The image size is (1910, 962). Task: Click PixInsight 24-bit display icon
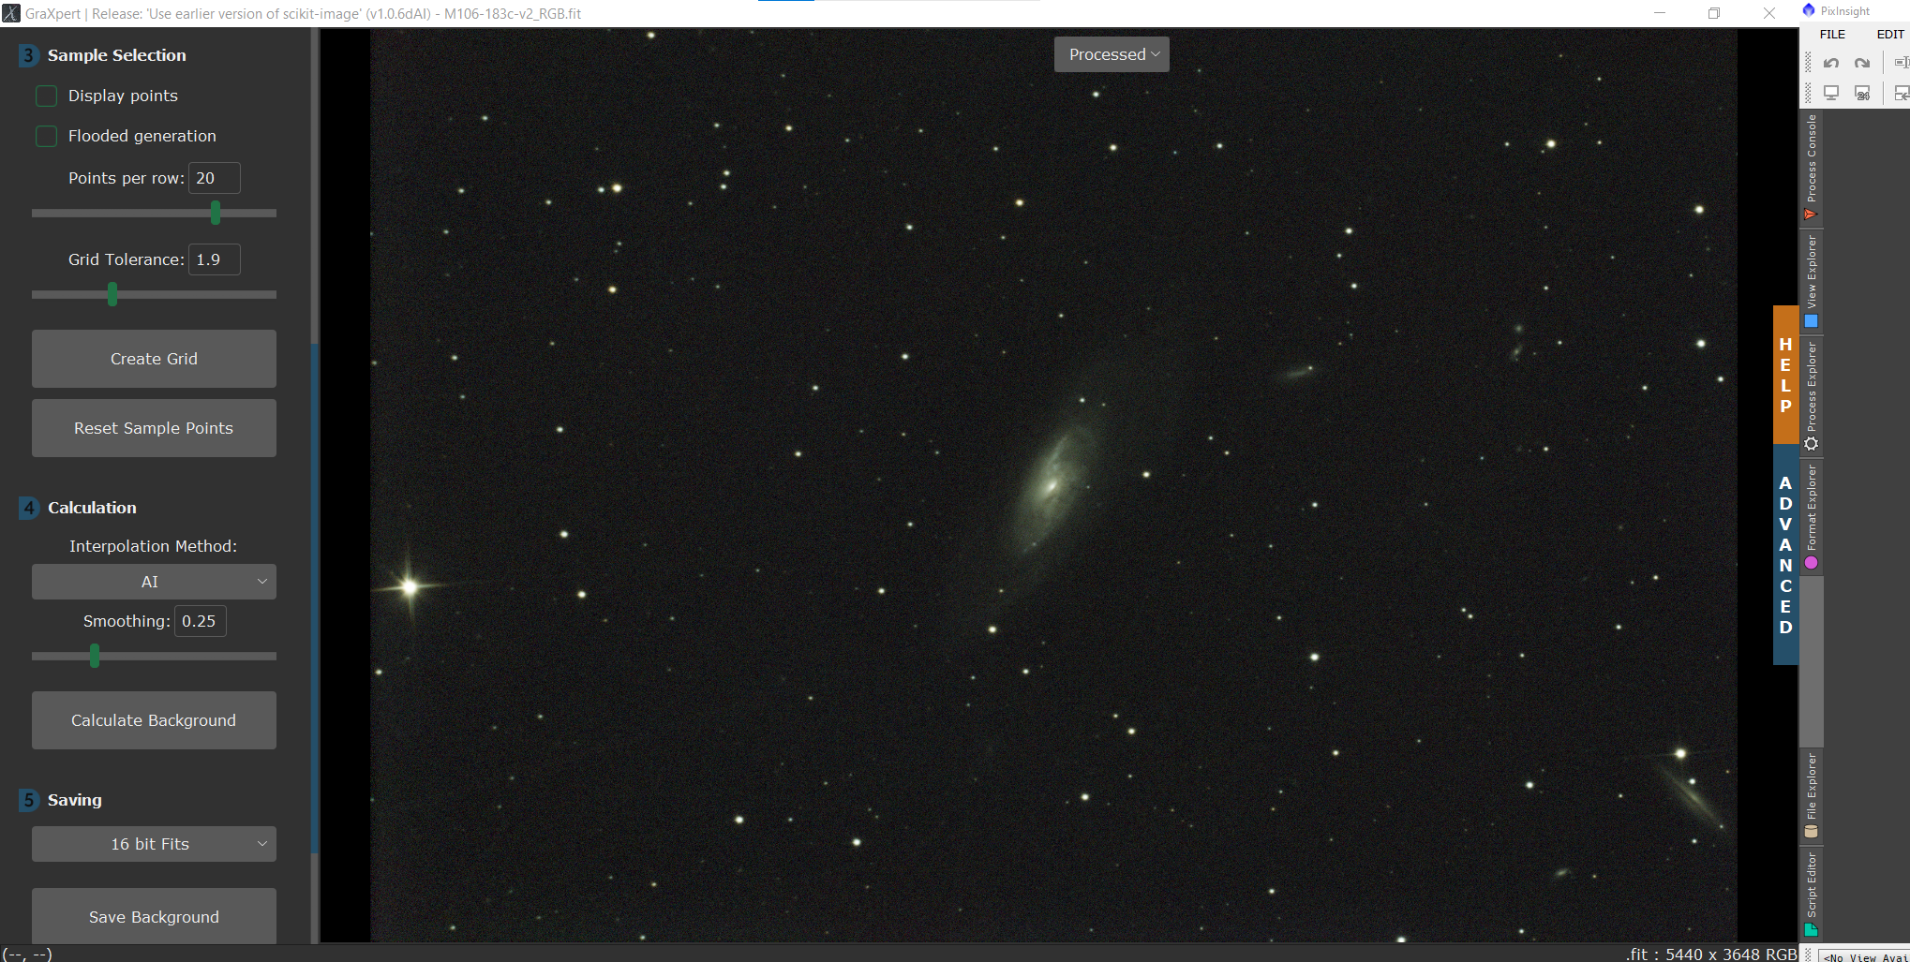tap(1862, 93)
